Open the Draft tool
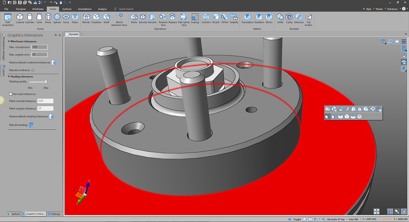Screen dimensions: 409x222 pos(106,18)
